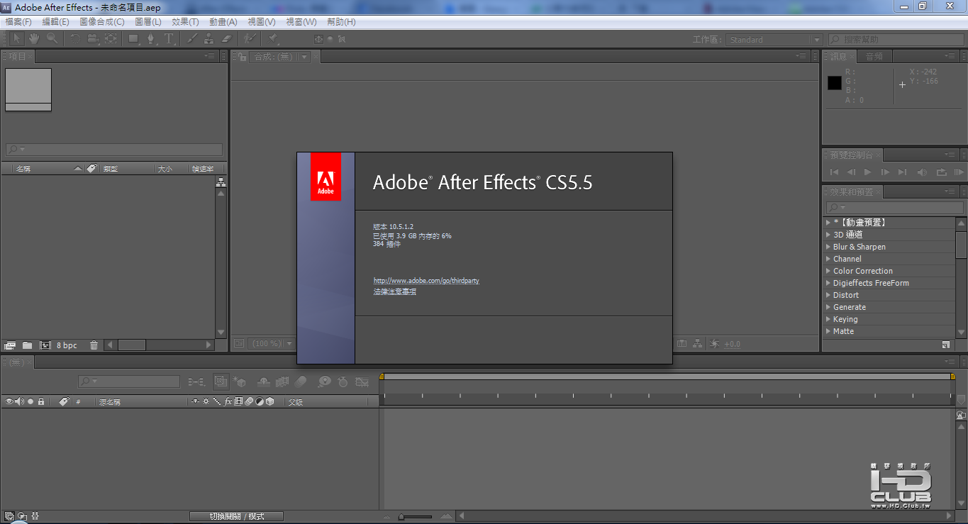Click the brainstorm icon in timeline
968x524 pixels.
click(x=324, y=381)
